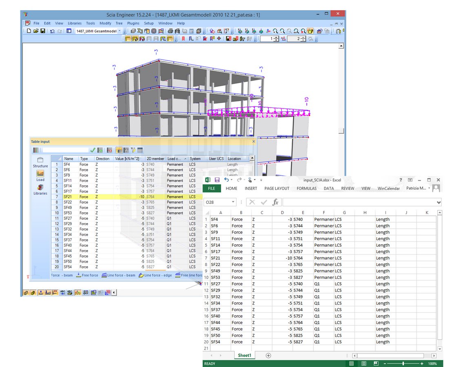
Task: Open Customize Quick Access Toolbar dropdown
Action: click(x=261, y=180)
